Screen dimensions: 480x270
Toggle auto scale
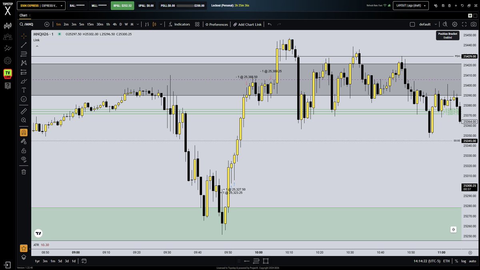(x=472, y=261)
